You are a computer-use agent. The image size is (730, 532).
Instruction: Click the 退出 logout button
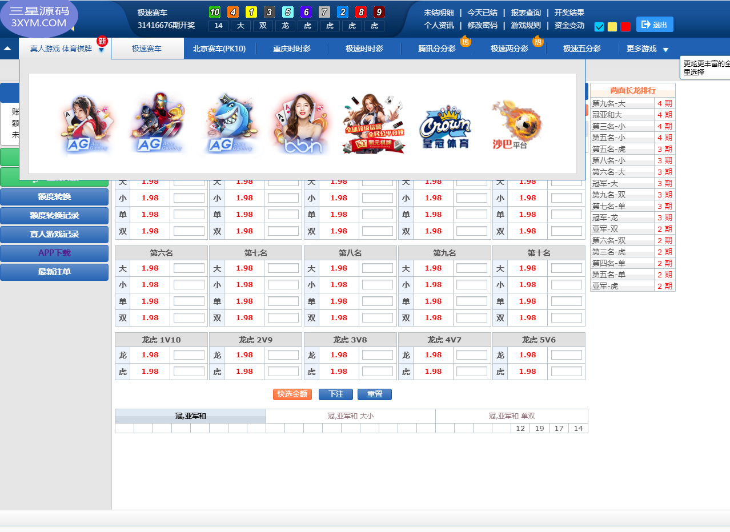point(654,25)
